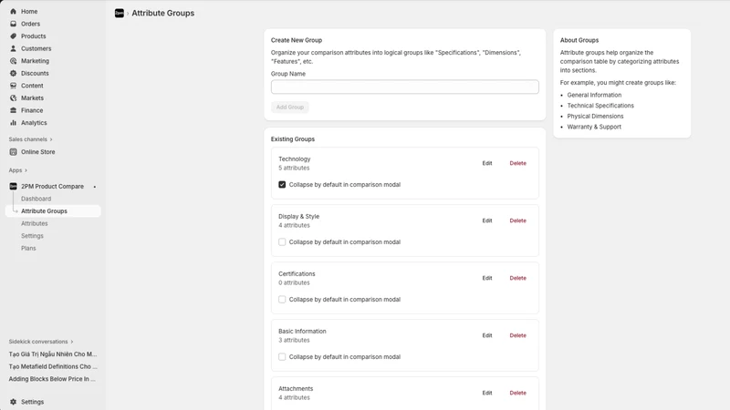This screenshot has width=730, height=410.
Task: Open the Dashboard submenu item
Action: click(36, 199)
